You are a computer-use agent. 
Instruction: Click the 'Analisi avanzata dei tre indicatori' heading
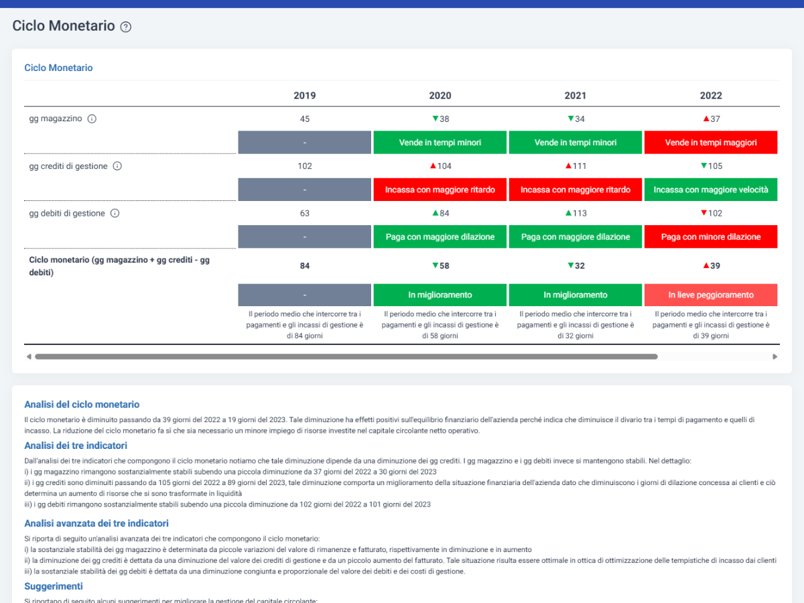(96, 523)
